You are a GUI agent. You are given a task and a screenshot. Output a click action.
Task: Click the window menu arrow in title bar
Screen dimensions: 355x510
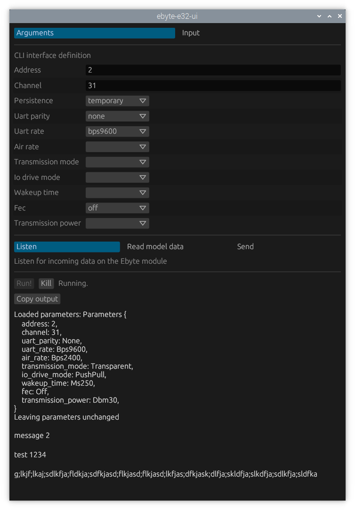319,16
